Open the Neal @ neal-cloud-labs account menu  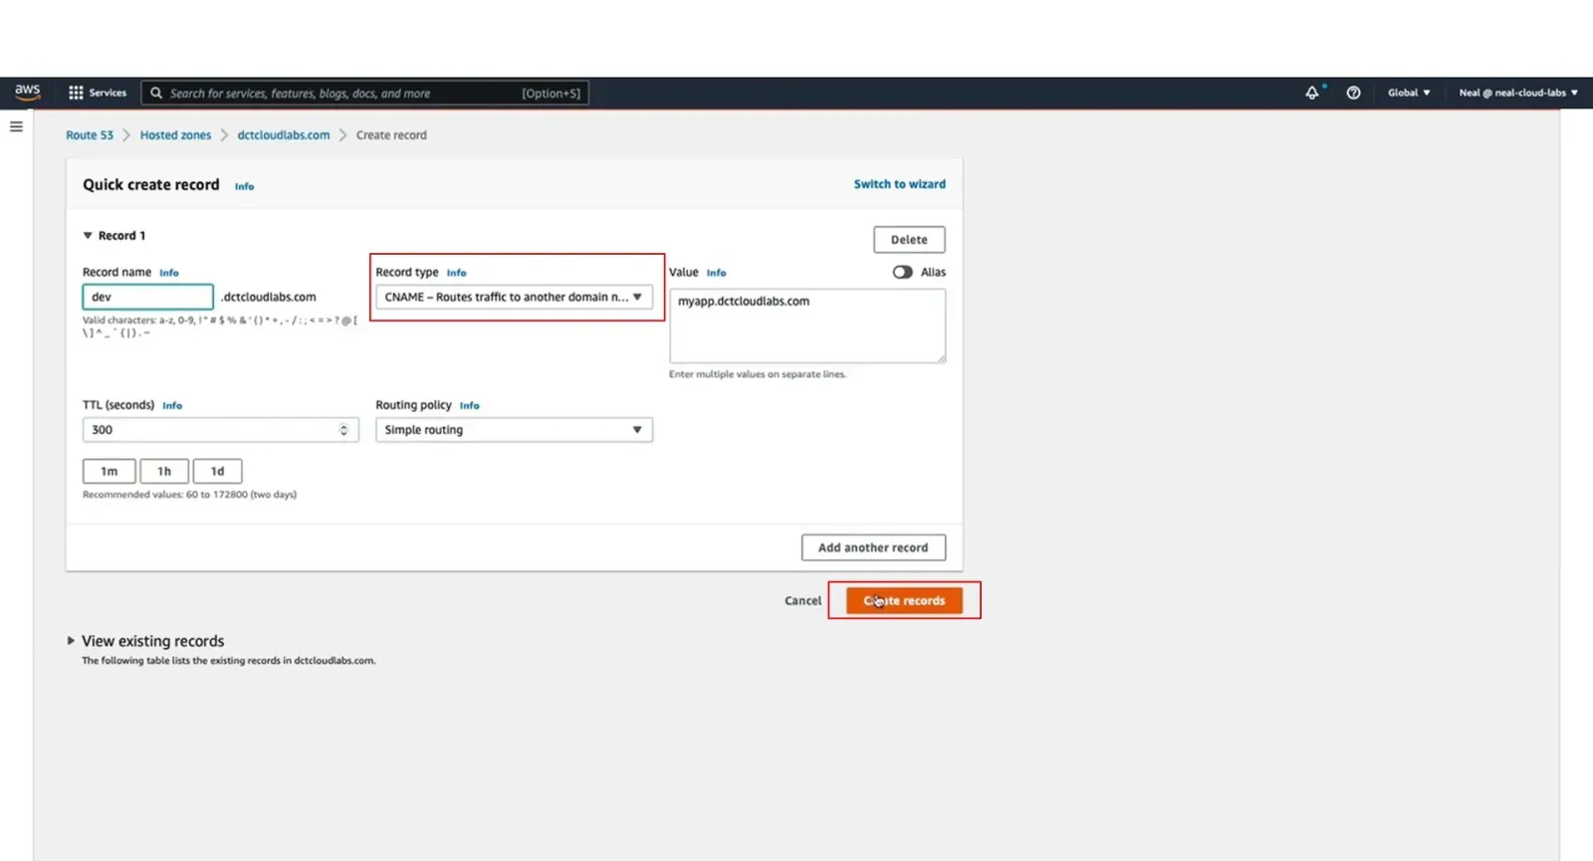(1518, 93)
